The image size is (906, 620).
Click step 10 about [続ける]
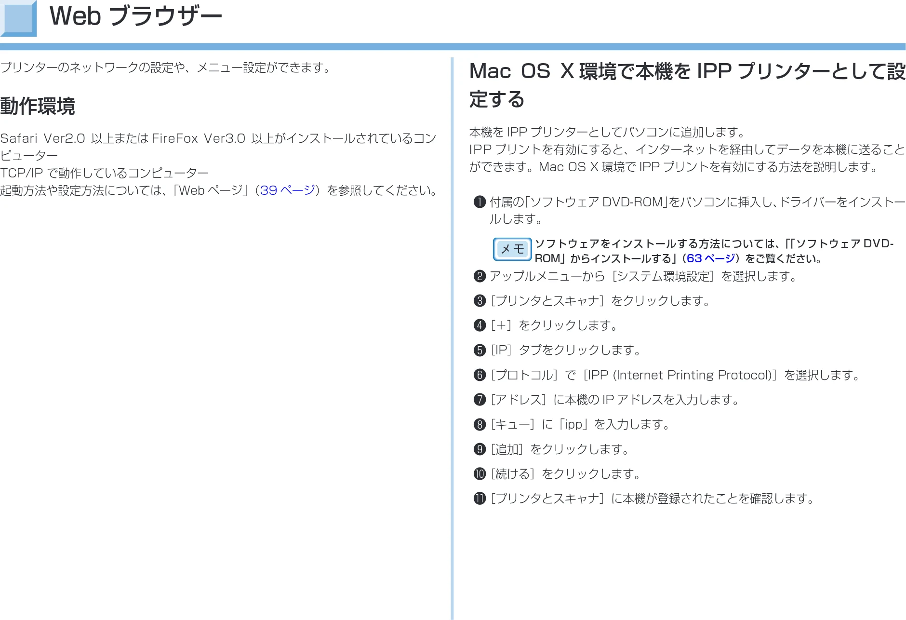557,474
